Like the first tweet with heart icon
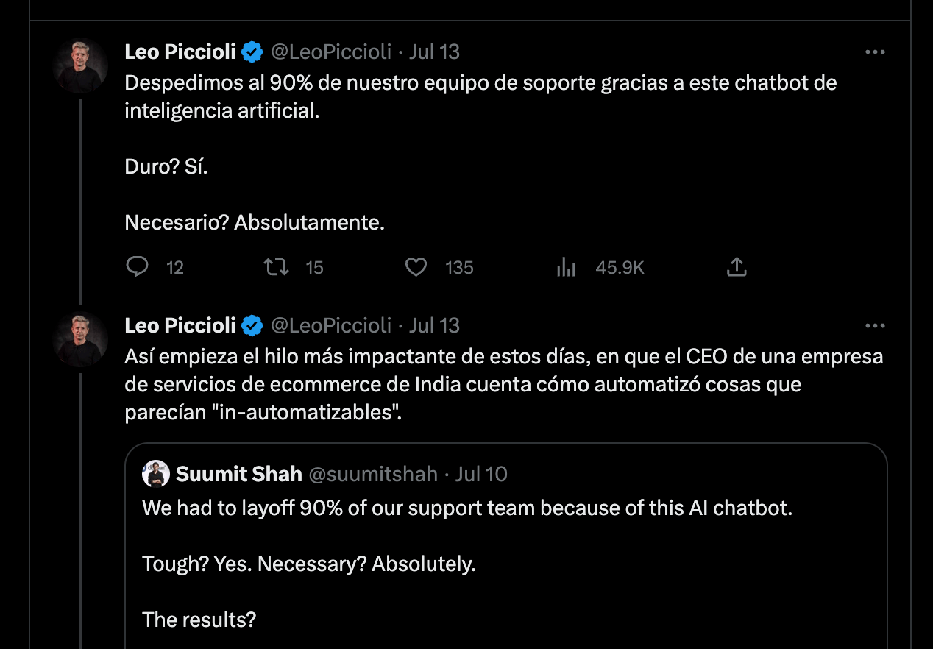Screen dimensions: 933x649 416,267
